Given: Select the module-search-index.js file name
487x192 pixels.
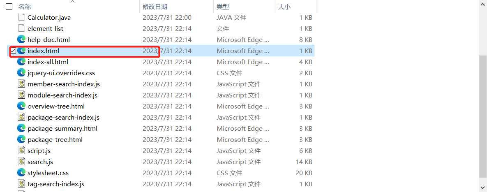Looking at the screenshot, I should tap(62, 95).
